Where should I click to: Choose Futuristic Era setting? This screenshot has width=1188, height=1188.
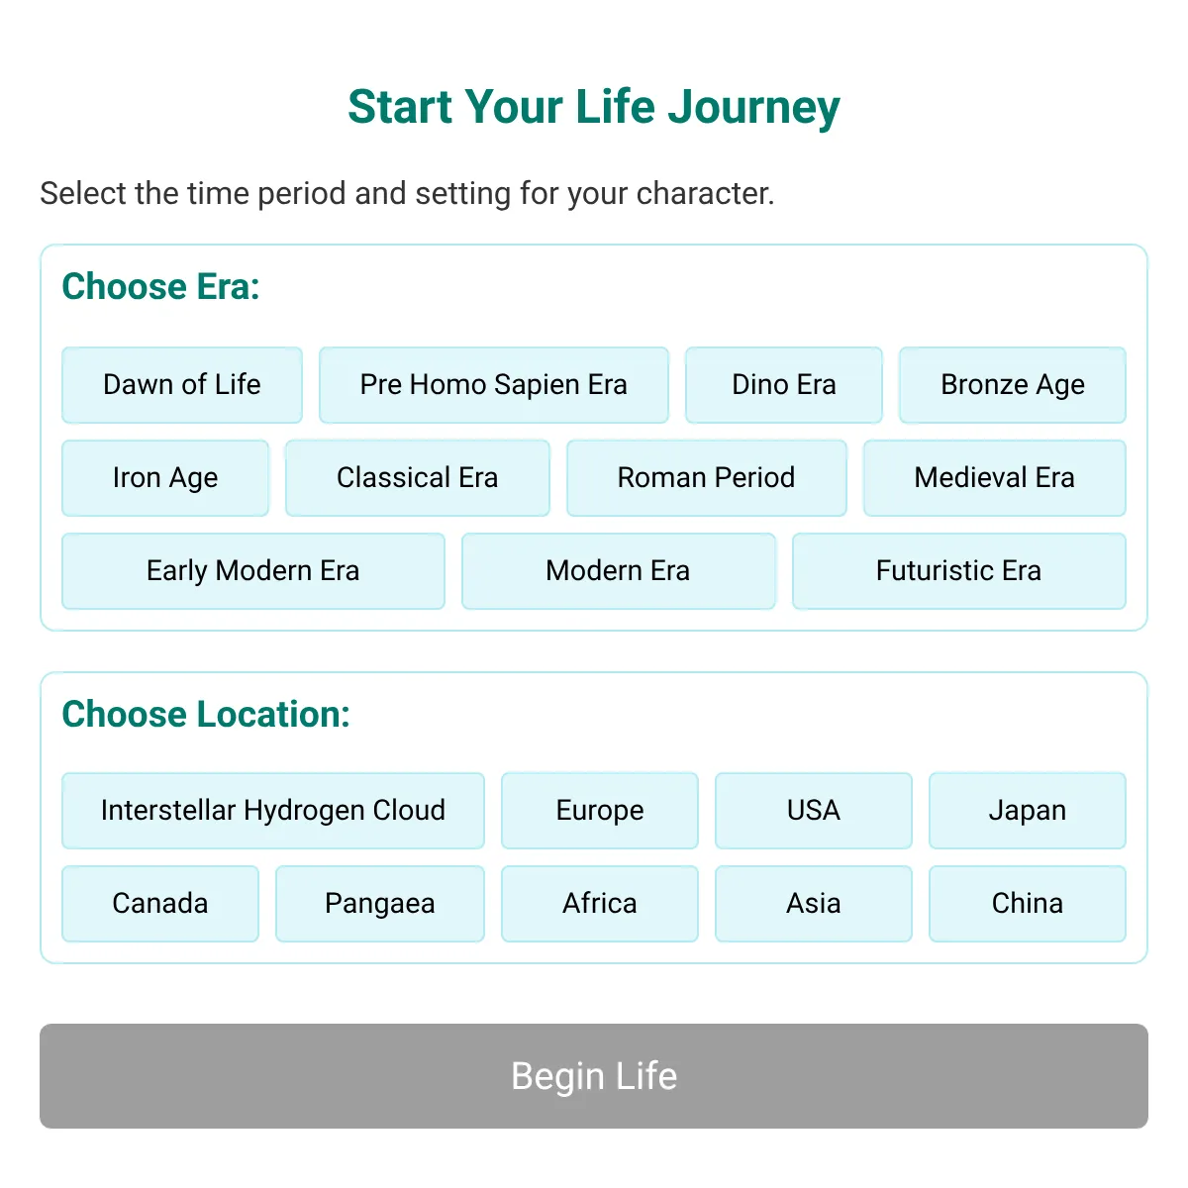click(959, 571)
